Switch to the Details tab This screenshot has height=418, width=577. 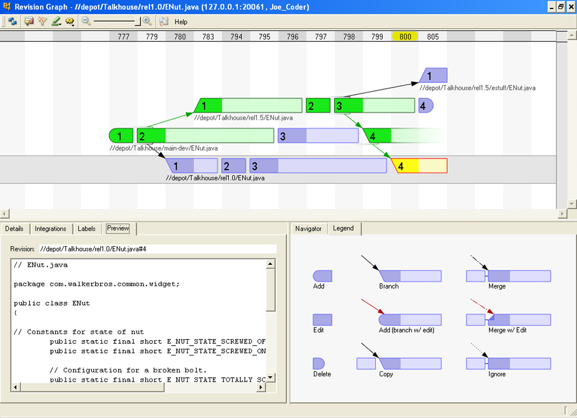14,229
